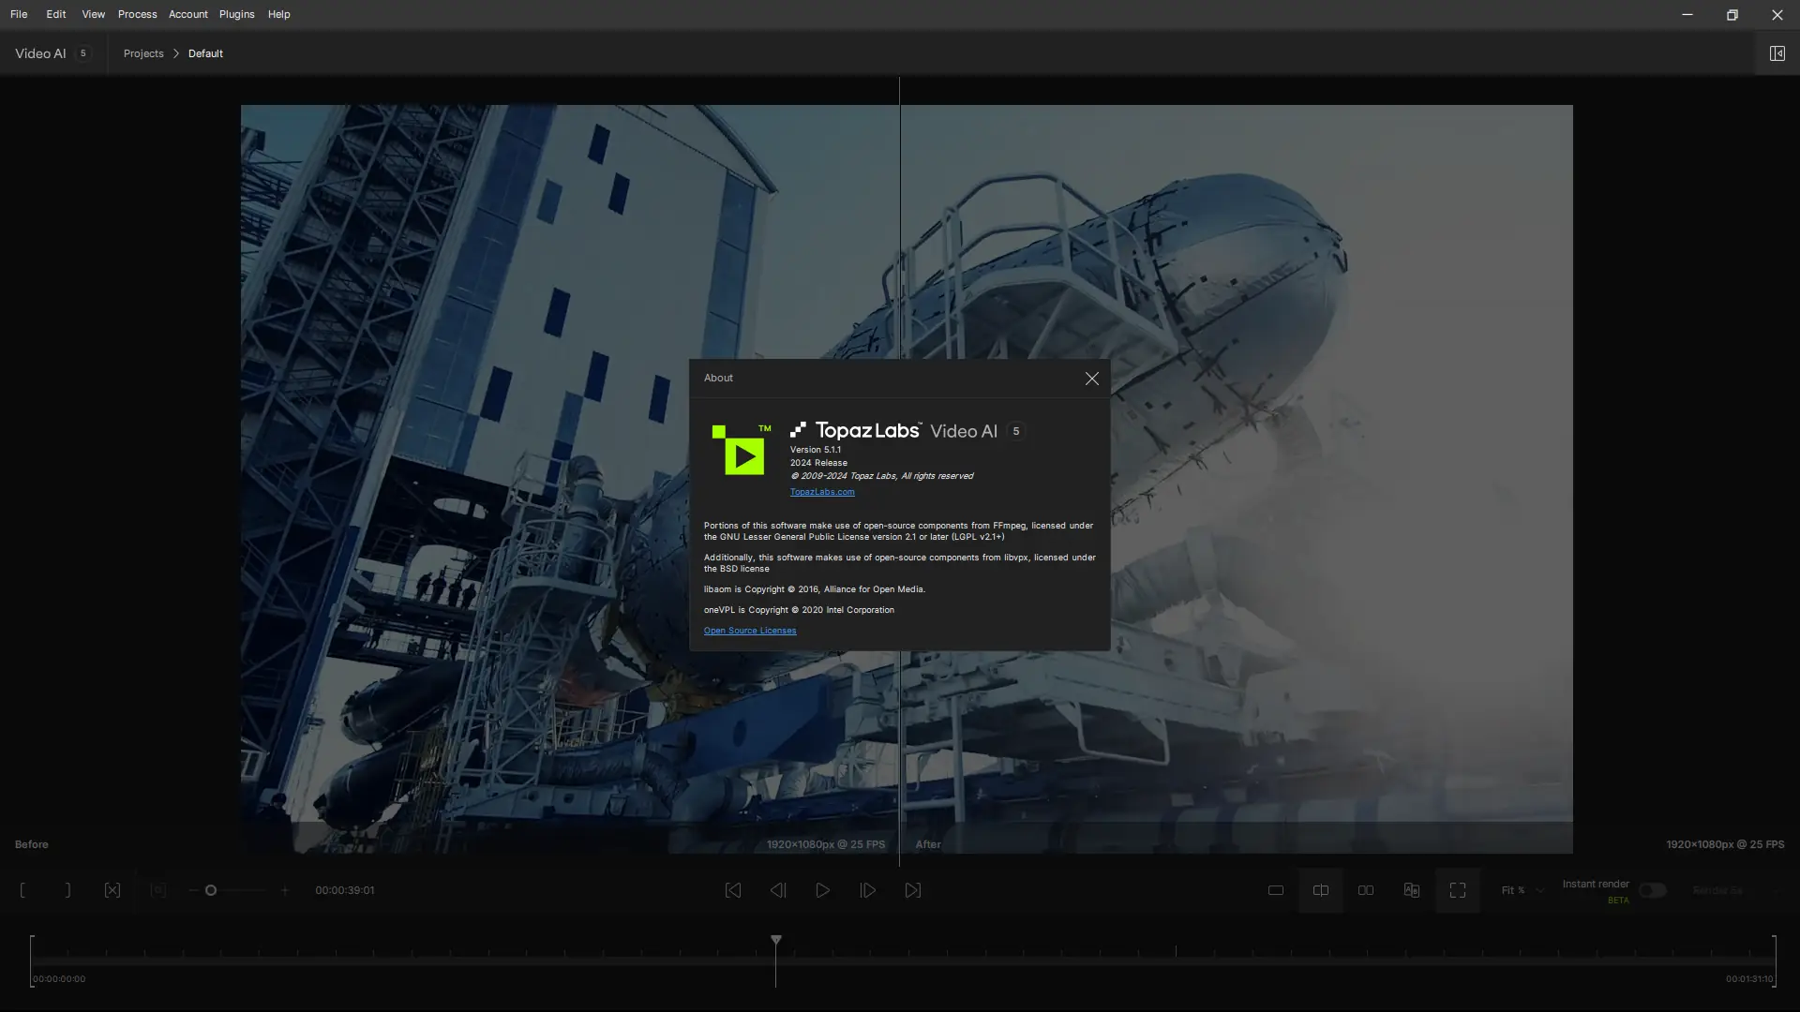This screenshot has width=1800, height=1012.
Task: Set trim end with right bracket icon
Action: point(67,890)
